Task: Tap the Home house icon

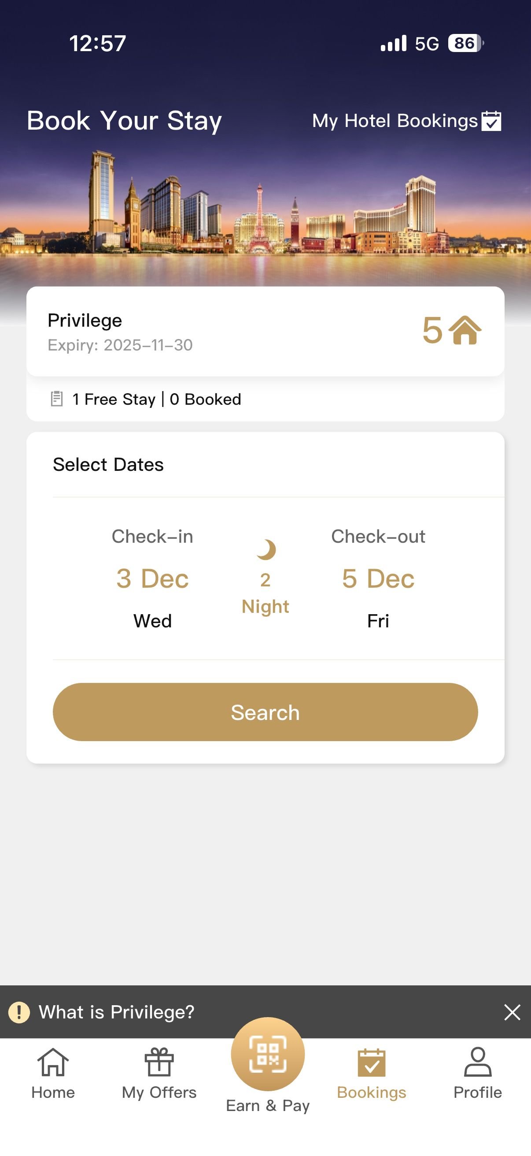Action: 53,1062
